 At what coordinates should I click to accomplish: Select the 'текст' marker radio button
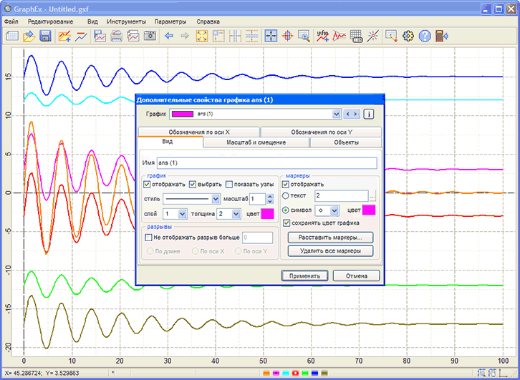click(x=287, y=195)
